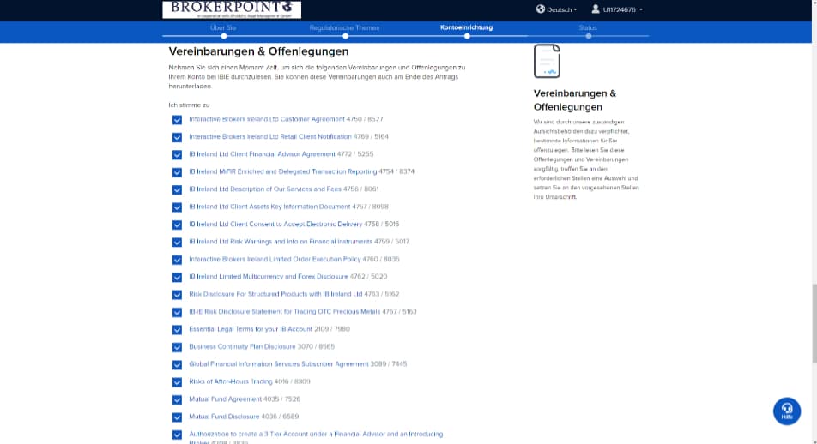The width and height of the screenshot is (817, 444).
Task: Click the Regulatorische Themen progress dot
Action: pyautogui.click(x=346, y=36)
